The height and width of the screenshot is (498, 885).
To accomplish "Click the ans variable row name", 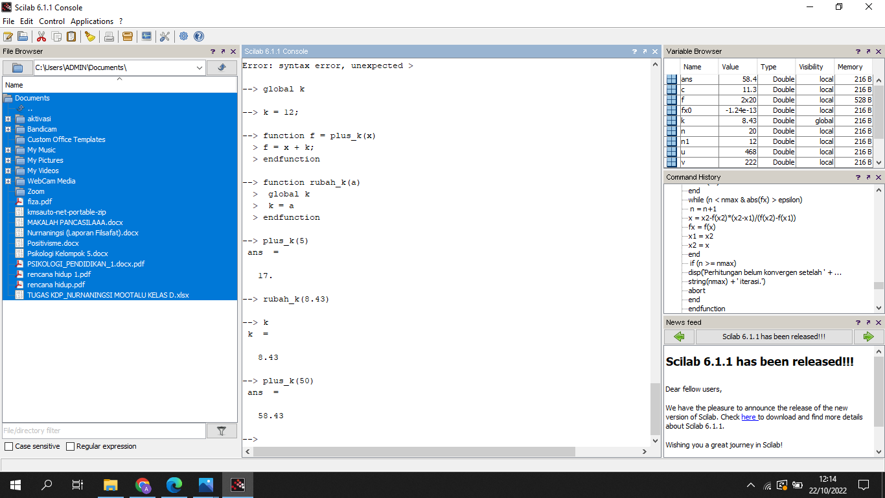I will click(687, 79).
